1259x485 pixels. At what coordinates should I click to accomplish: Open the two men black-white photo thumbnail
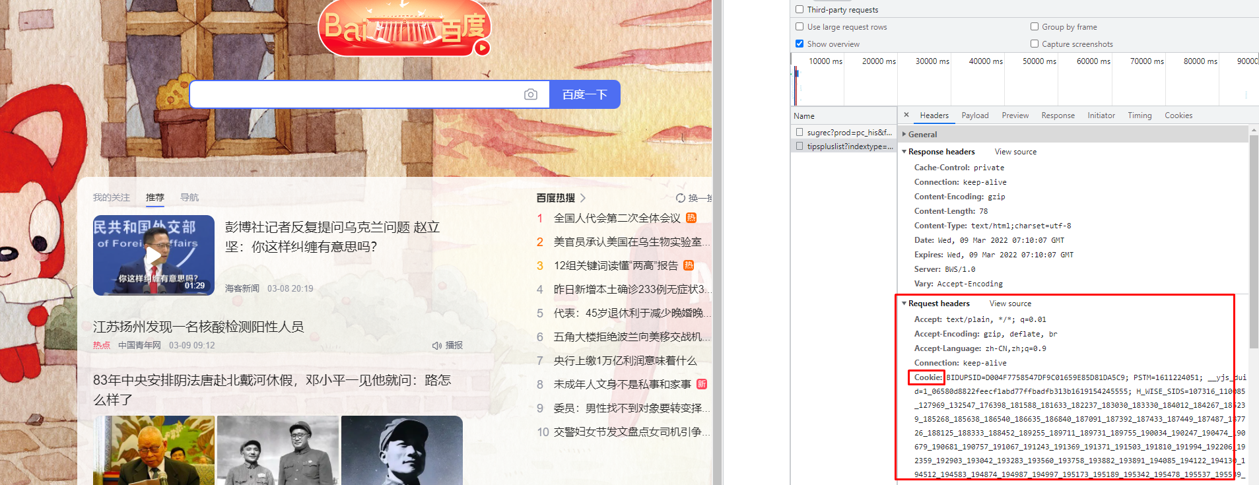point(278,450)
